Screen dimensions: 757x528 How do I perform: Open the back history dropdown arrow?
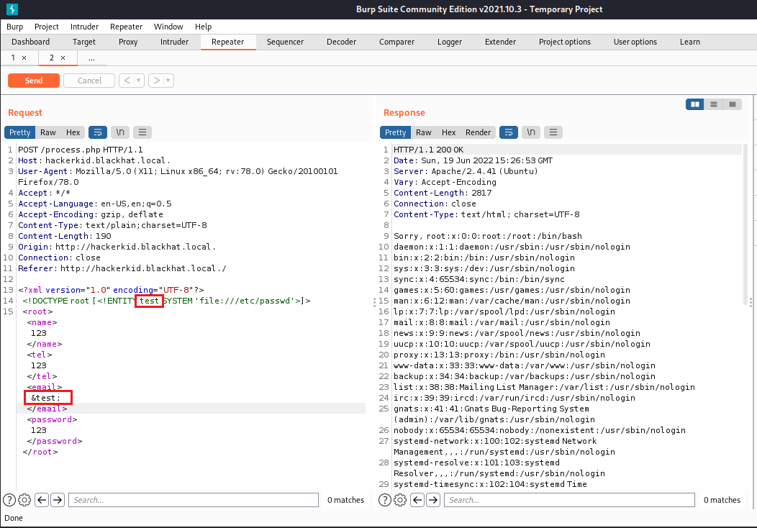point(139,81)
